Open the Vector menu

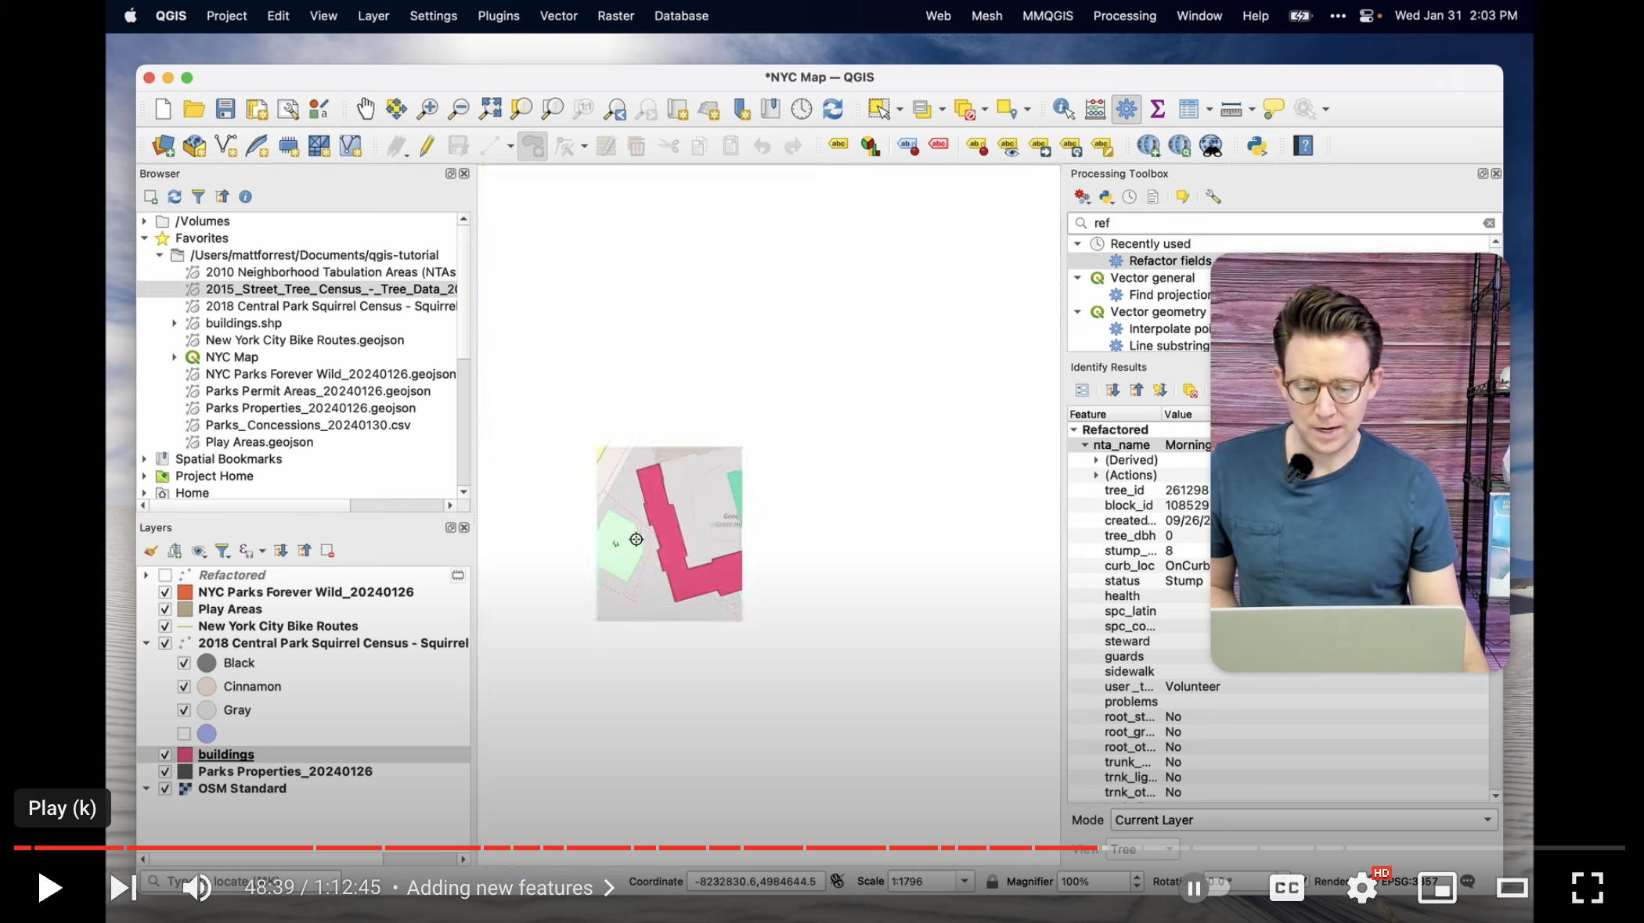[558, 16]
